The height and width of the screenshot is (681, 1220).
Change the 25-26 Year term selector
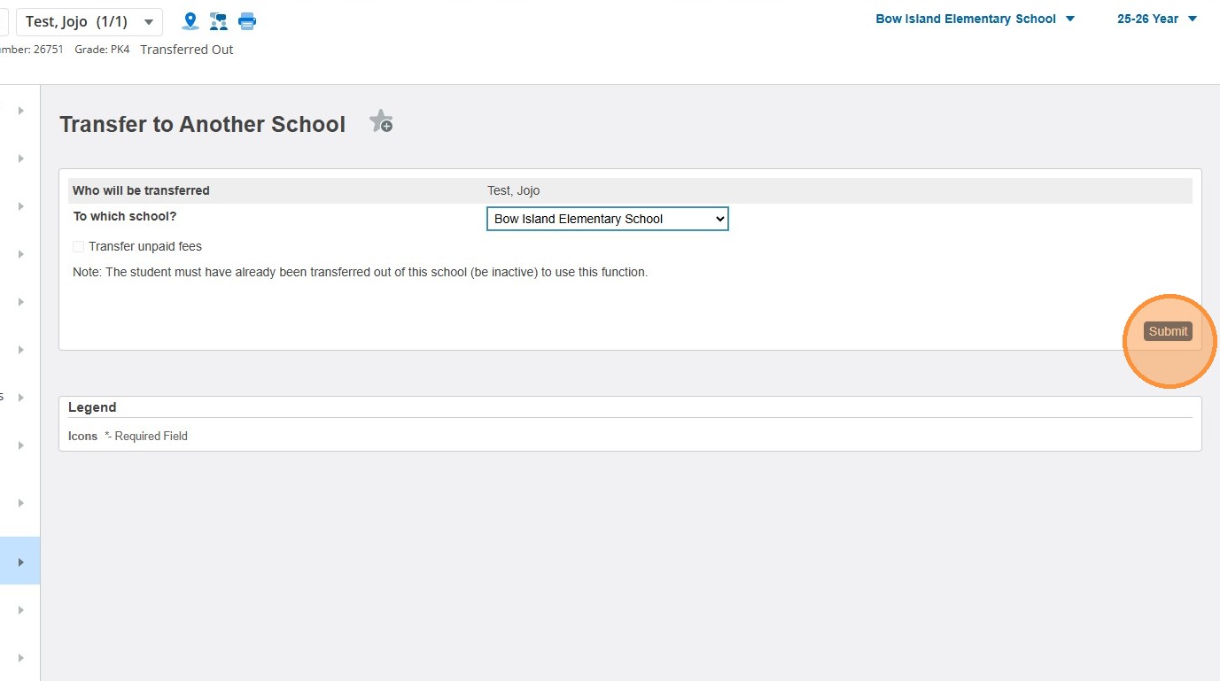coord(1156,19)
